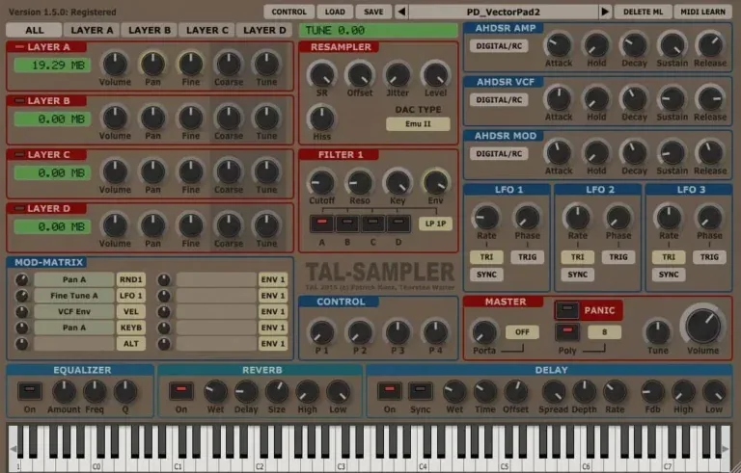Screen dimensions: 741x473
Task: Click the MIDI LEARN button
Action: click(702, 12)
